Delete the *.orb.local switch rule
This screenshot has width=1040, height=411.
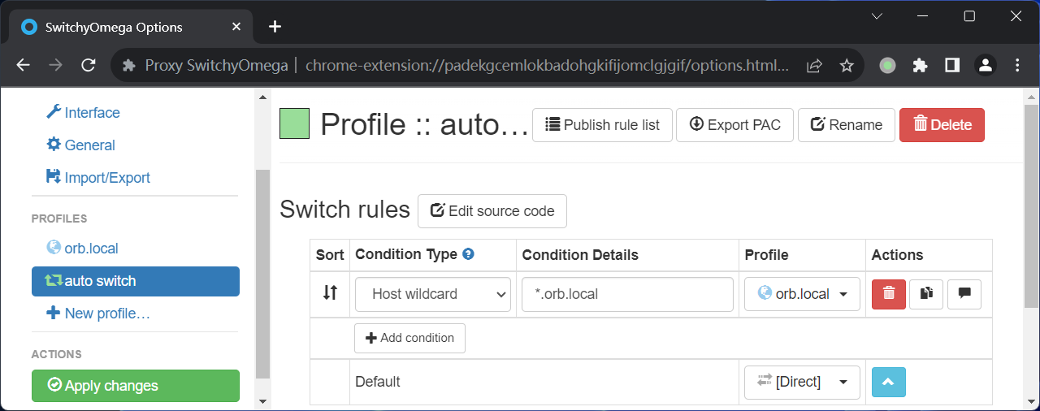tap(889, 294)
